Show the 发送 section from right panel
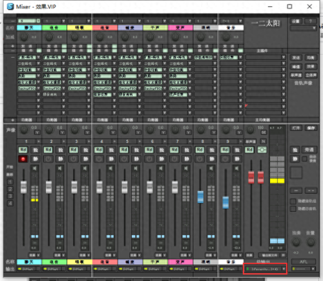Screen dimensions: 323x281 pos(296,57)
